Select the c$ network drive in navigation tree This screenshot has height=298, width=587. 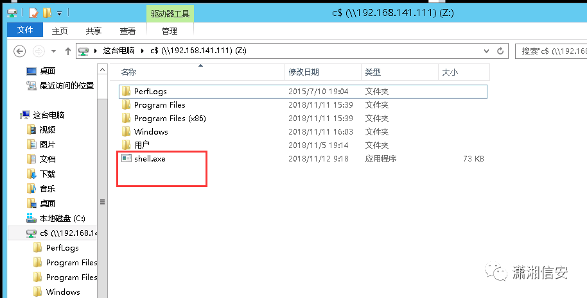pyautogui.click(x=53, y=233)
